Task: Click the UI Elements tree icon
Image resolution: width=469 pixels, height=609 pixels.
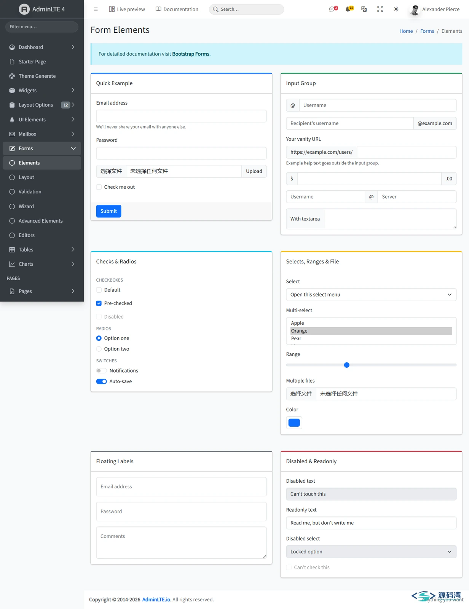Action: coord(12,120)
